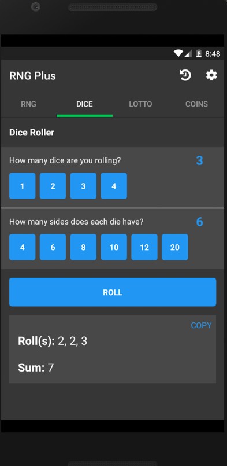The width and height of the screenshot is (227, 466).
Task: Tap the battery charging status icon
Action: (199, 53)
